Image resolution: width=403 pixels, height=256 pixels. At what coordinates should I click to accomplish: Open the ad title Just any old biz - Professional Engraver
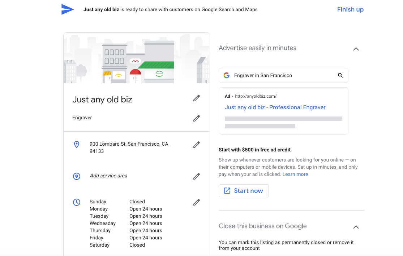tap(275, 107)
